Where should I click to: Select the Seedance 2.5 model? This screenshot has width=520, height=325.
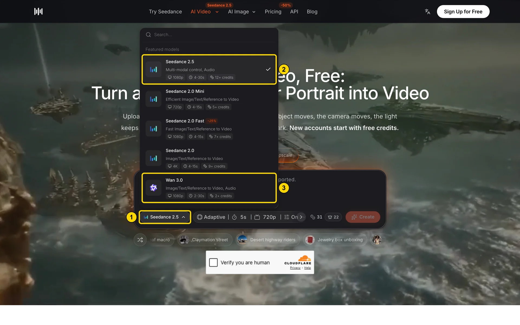coord(209,69)
